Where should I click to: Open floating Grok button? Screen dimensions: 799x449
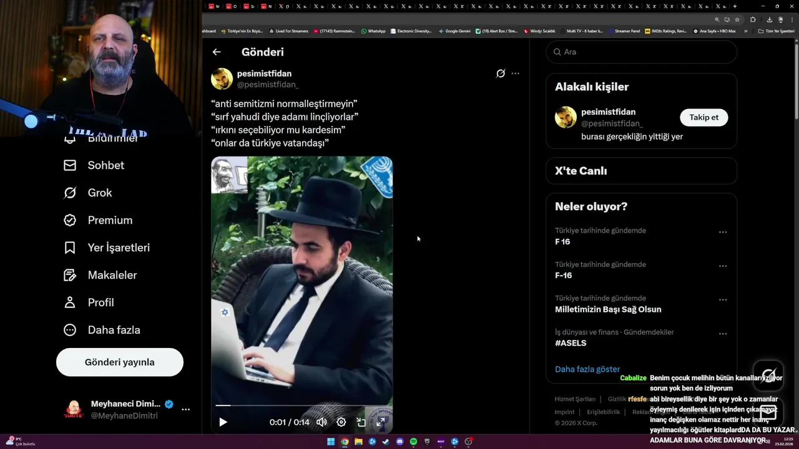pos(768,375)
